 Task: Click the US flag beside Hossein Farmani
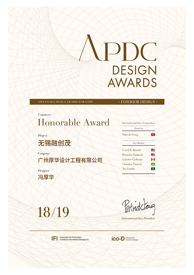click(x=153, y=155)
